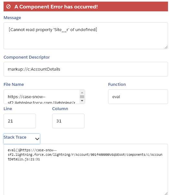
Task: Click the File Name URL text area
Action: tap(42, 97)
